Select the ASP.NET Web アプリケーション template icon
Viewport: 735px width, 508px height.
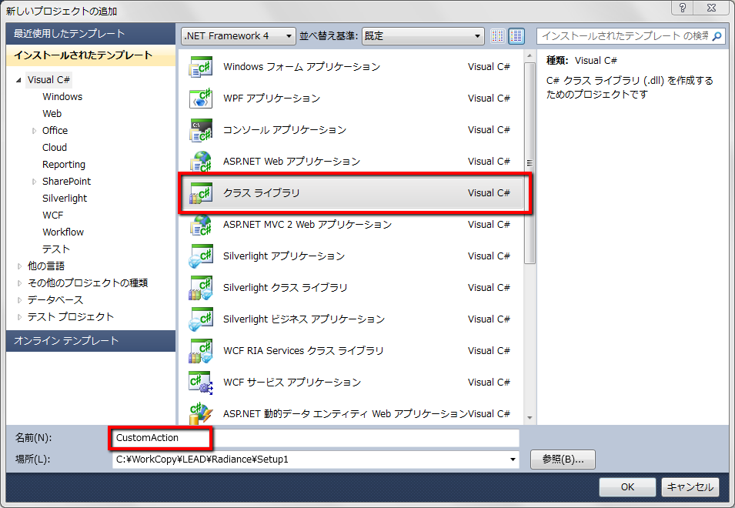(201, 161)
